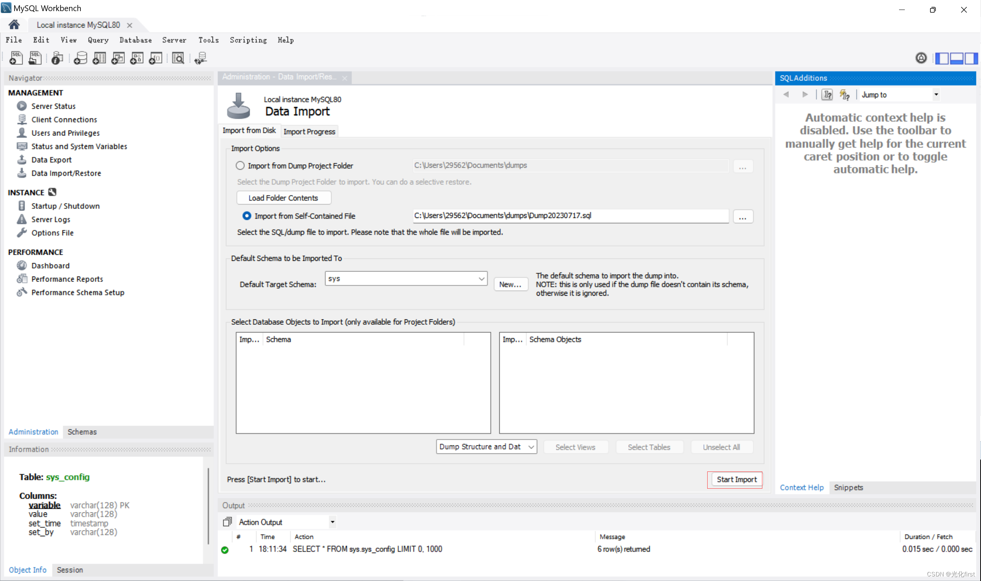This screenshot has height=581, width=981.
Task: Click the New... schema button
Action: [x=510, y=284]
